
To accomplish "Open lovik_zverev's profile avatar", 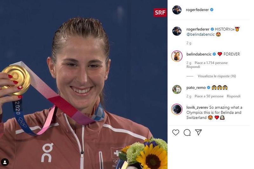I will (x=177, y=109).
